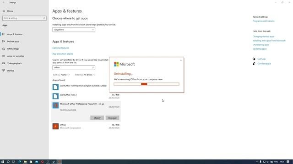Click the Find a setting search box
Screen dimensions: 293x164
(24, 18)
